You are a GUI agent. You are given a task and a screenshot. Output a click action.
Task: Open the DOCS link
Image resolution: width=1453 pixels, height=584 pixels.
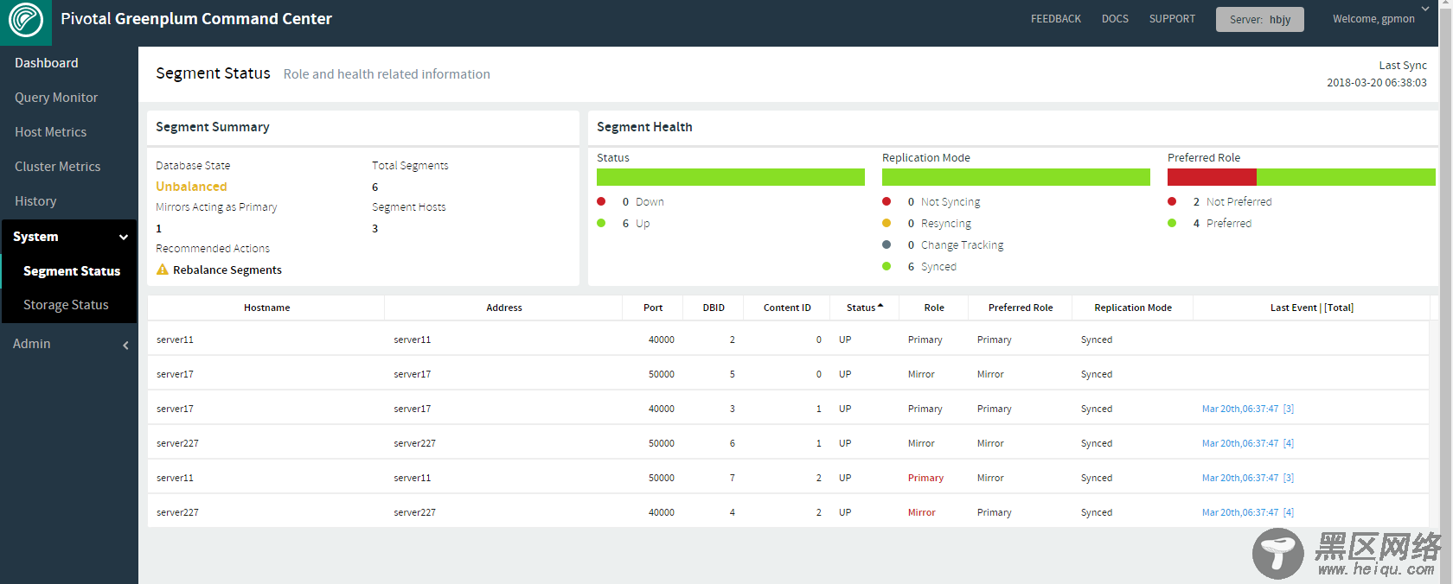coord(1115,19)
